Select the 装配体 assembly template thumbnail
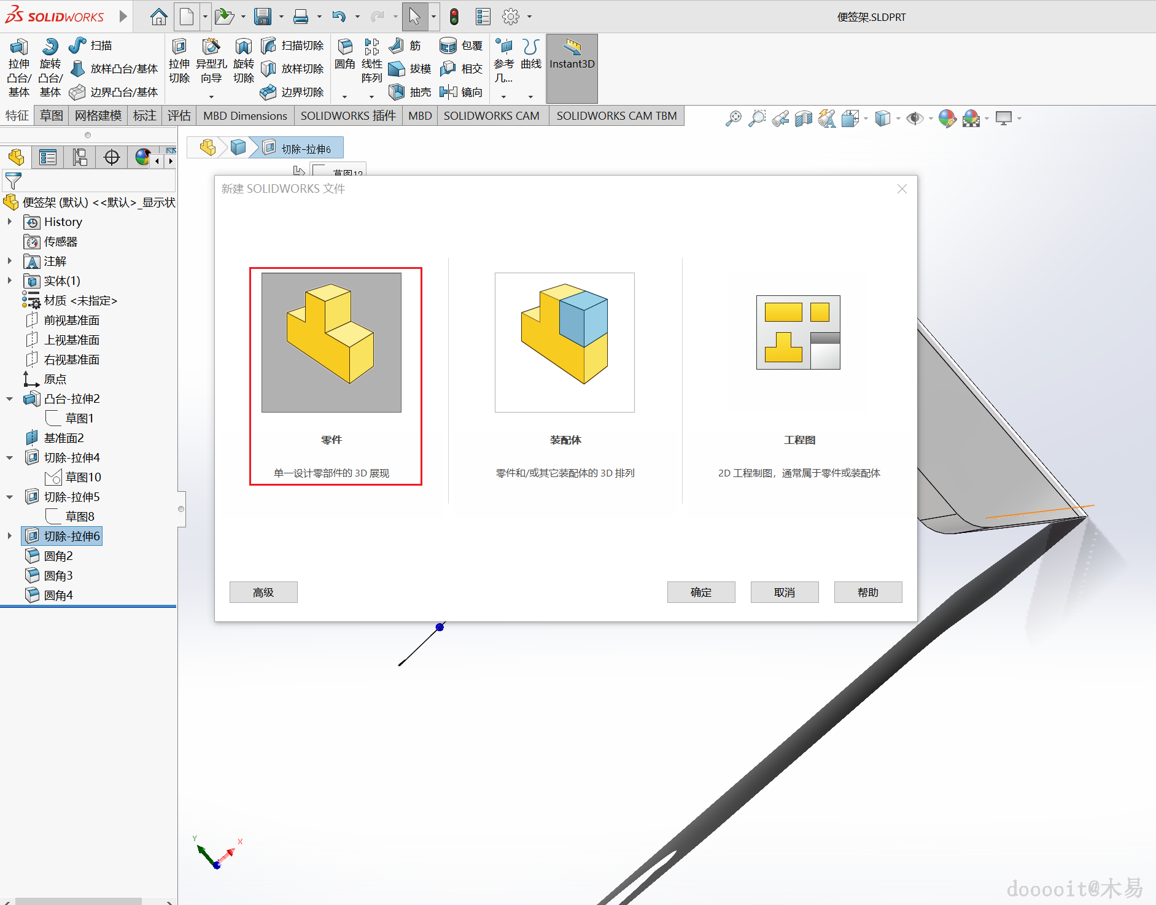Image resolution: width=1156 pixels, height=905 pixels. coord(565,343)
